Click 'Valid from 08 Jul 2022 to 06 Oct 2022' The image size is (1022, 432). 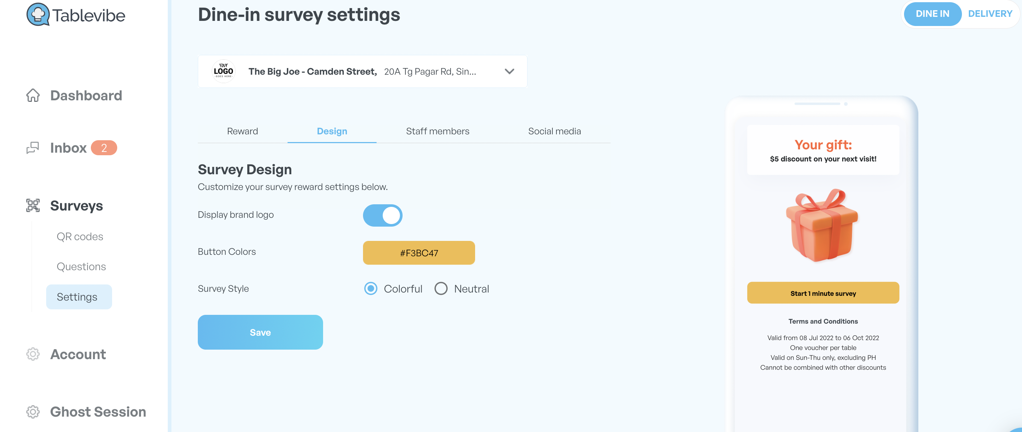[x=823, y=338]
